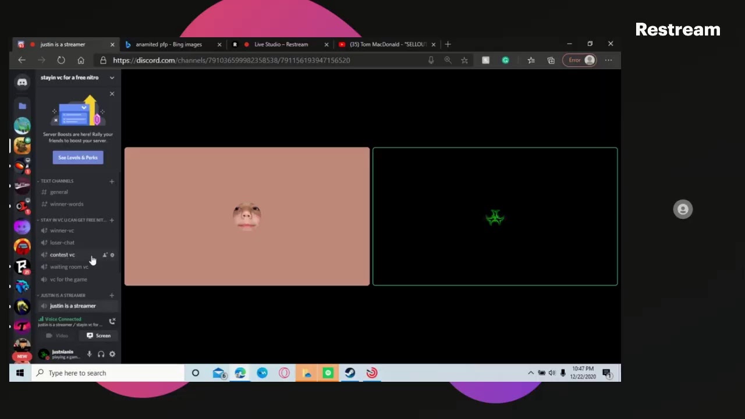Go back in the browser

coord(22,60)
